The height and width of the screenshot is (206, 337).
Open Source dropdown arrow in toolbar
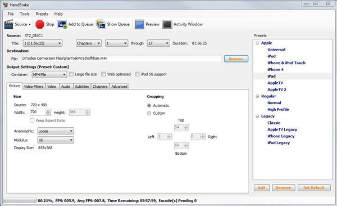click(x=30, y=25)
